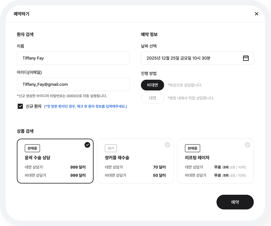Click the 예약 button to book
The width and height of the screenshot is (271, 226).
click(235, 202)
